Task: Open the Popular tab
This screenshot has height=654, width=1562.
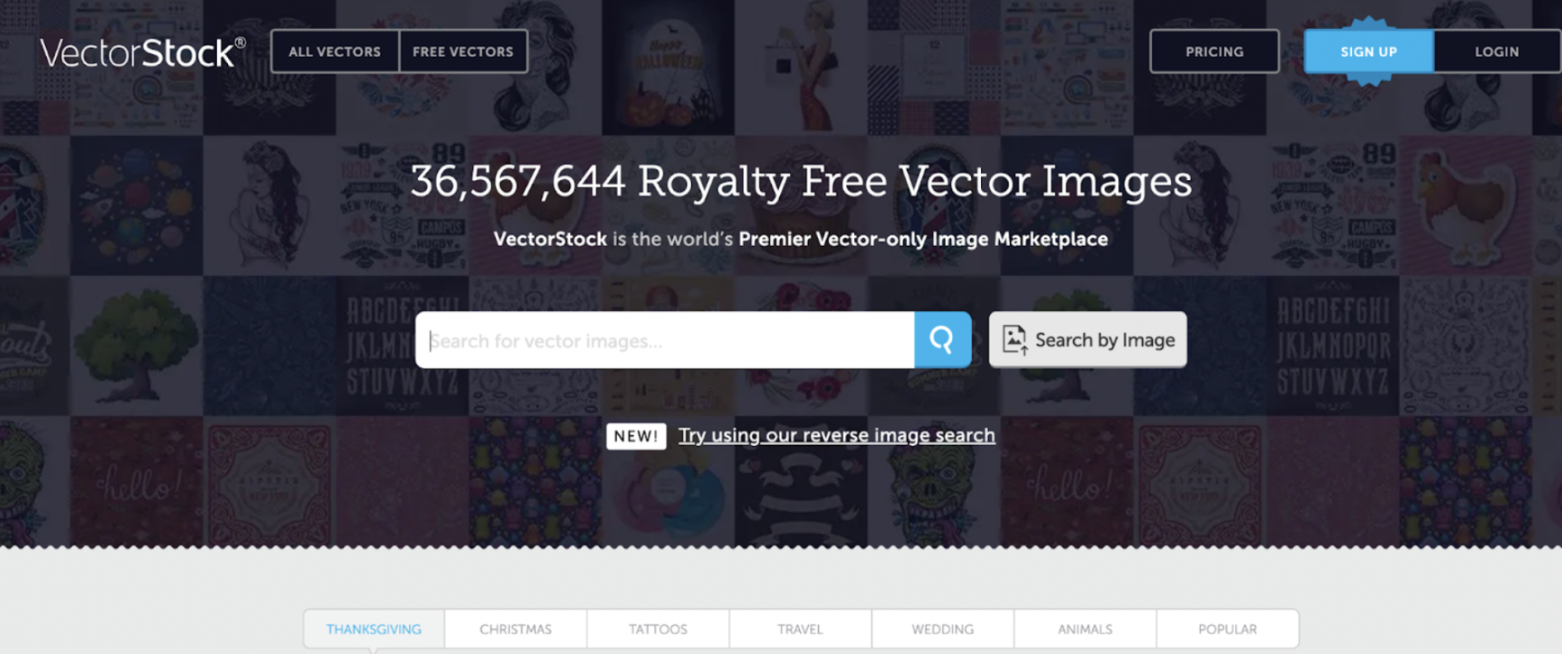Action: tap(1227, 629)
